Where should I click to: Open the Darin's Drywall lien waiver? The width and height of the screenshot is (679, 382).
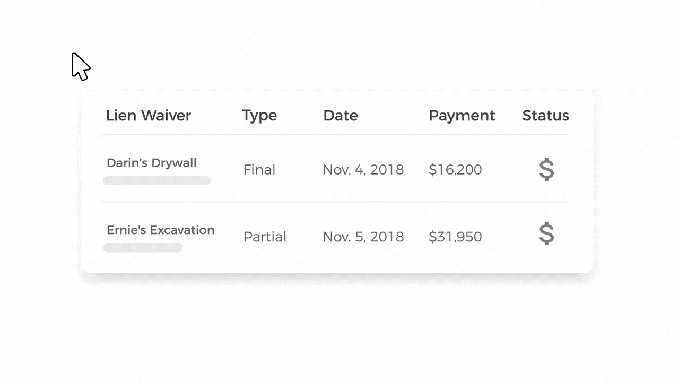coord(152,163)
